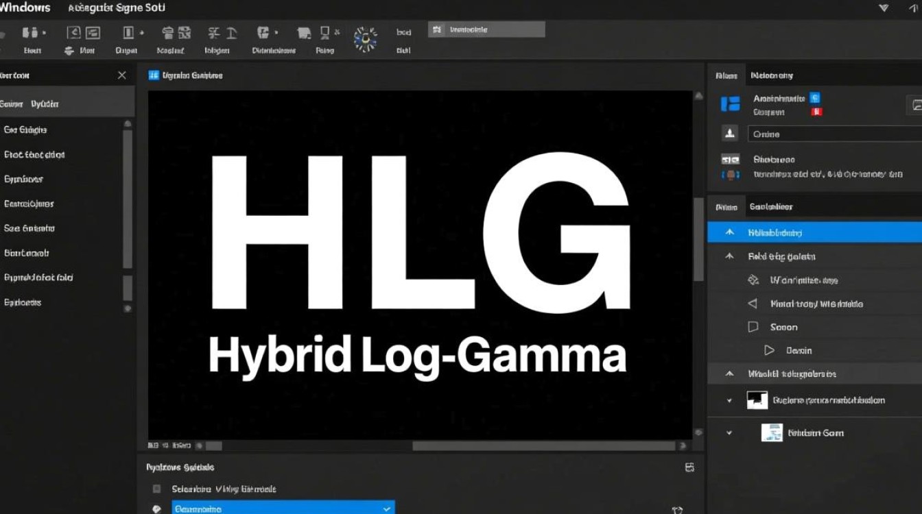This screenshot has height=514, width=922.
Task: Toggle the small red badge in the right panel
Action: coord(816,112)
